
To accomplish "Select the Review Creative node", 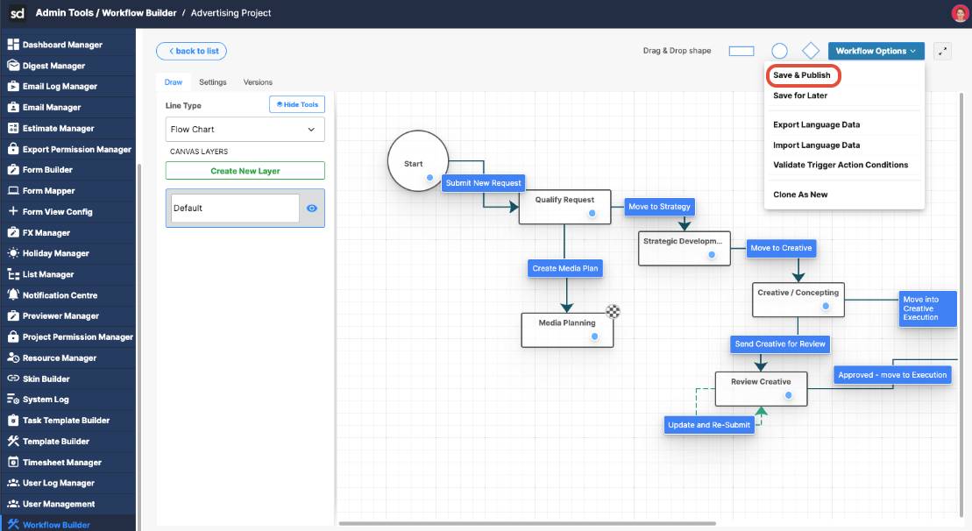I will (761, 389).
